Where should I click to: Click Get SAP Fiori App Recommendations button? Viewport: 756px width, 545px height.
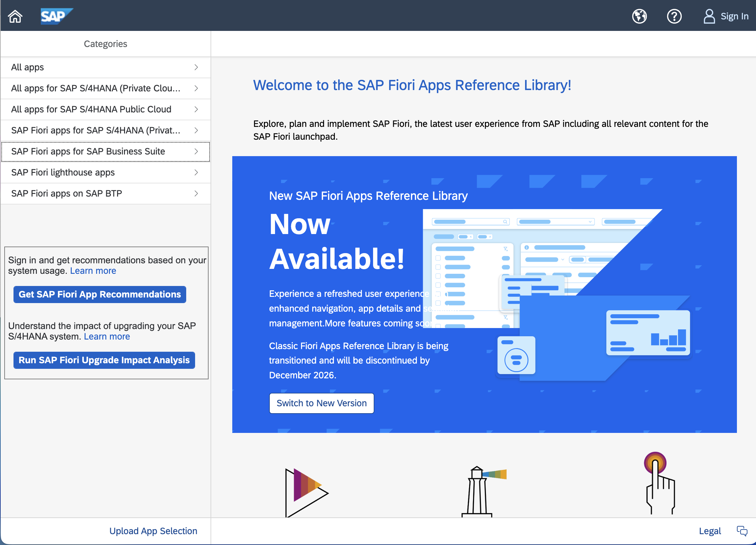100,294
